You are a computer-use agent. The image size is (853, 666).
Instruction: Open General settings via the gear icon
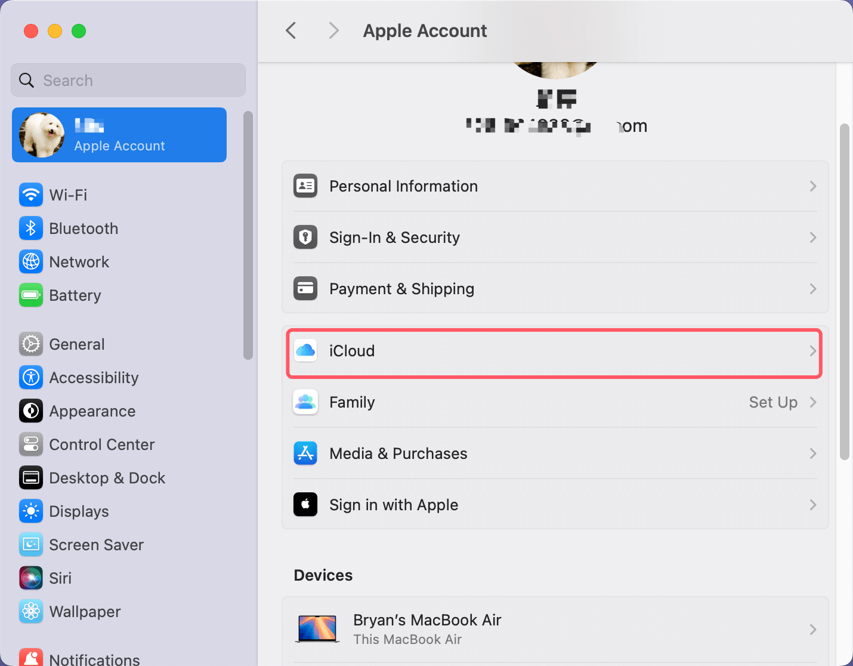coord(31,344)
